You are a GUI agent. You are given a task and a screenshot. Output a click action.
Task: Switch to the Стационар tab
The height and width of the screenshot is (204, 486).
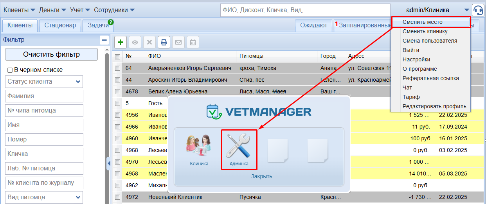pyautogui.click(x=60, y=25)
